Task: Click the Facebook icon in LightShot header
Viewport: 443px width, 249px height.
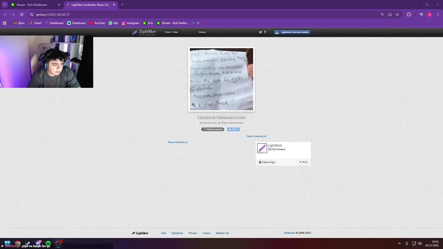Action: click(265, 32)
